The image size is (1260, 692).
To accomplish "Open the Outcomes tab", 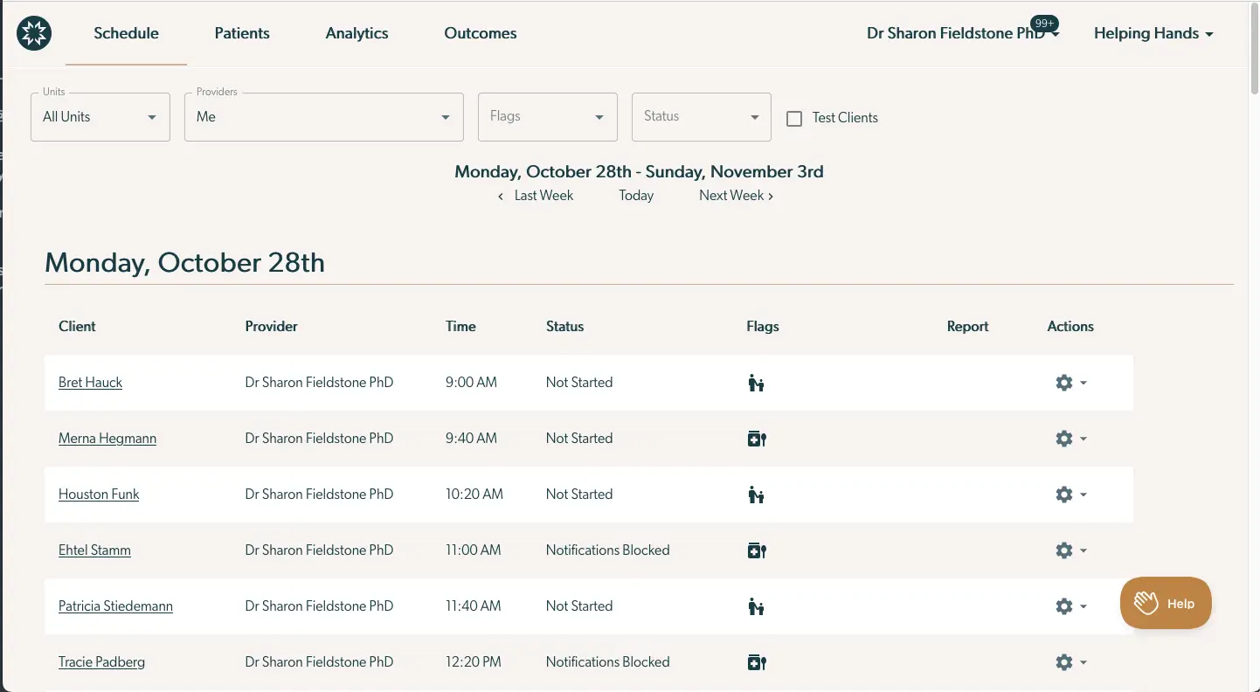I will pos(480,33).
